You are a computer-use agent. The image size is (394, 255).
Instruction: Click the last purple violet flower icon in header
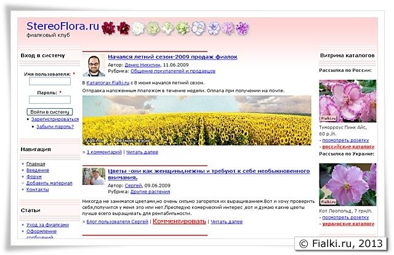click(x=243, y=28)
